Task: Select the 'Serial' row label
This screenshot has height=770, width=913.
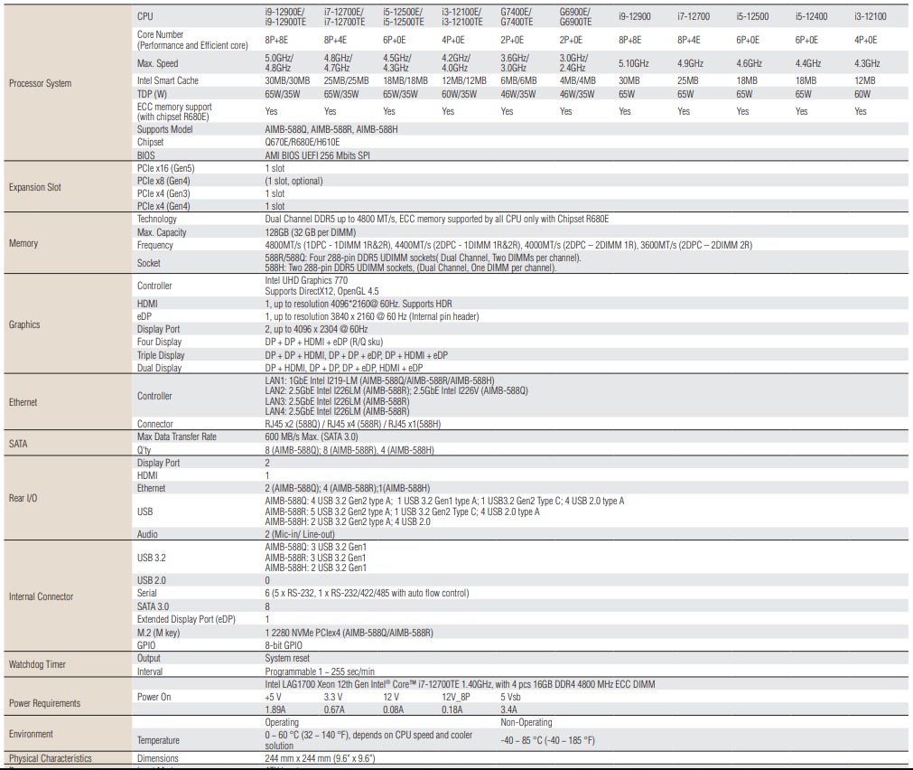Action: [x=146, y=593]
